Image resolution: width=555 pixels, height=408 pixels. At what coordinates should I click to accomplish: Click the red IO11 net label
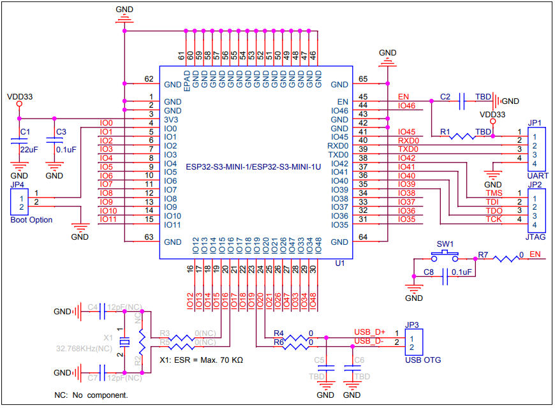click(x=108, y=219)
